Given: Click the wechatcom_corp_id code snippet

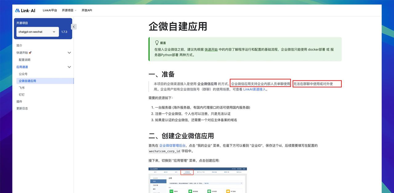Looking at the screenshot, I should (x=164, y=151).
